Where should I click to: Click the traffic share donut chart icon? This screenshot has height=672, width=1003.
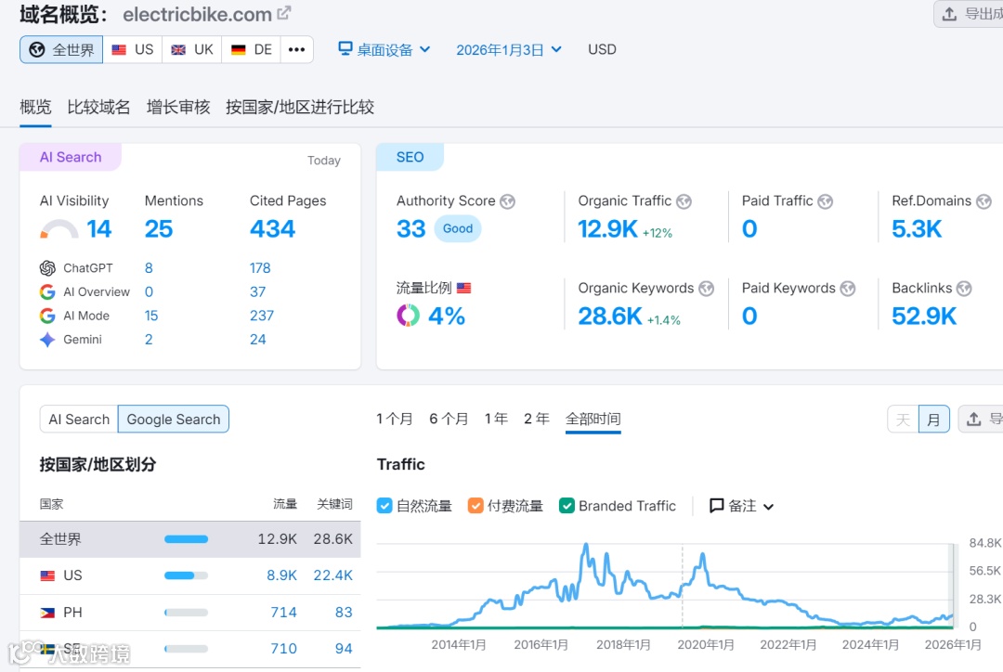(408, 316)
